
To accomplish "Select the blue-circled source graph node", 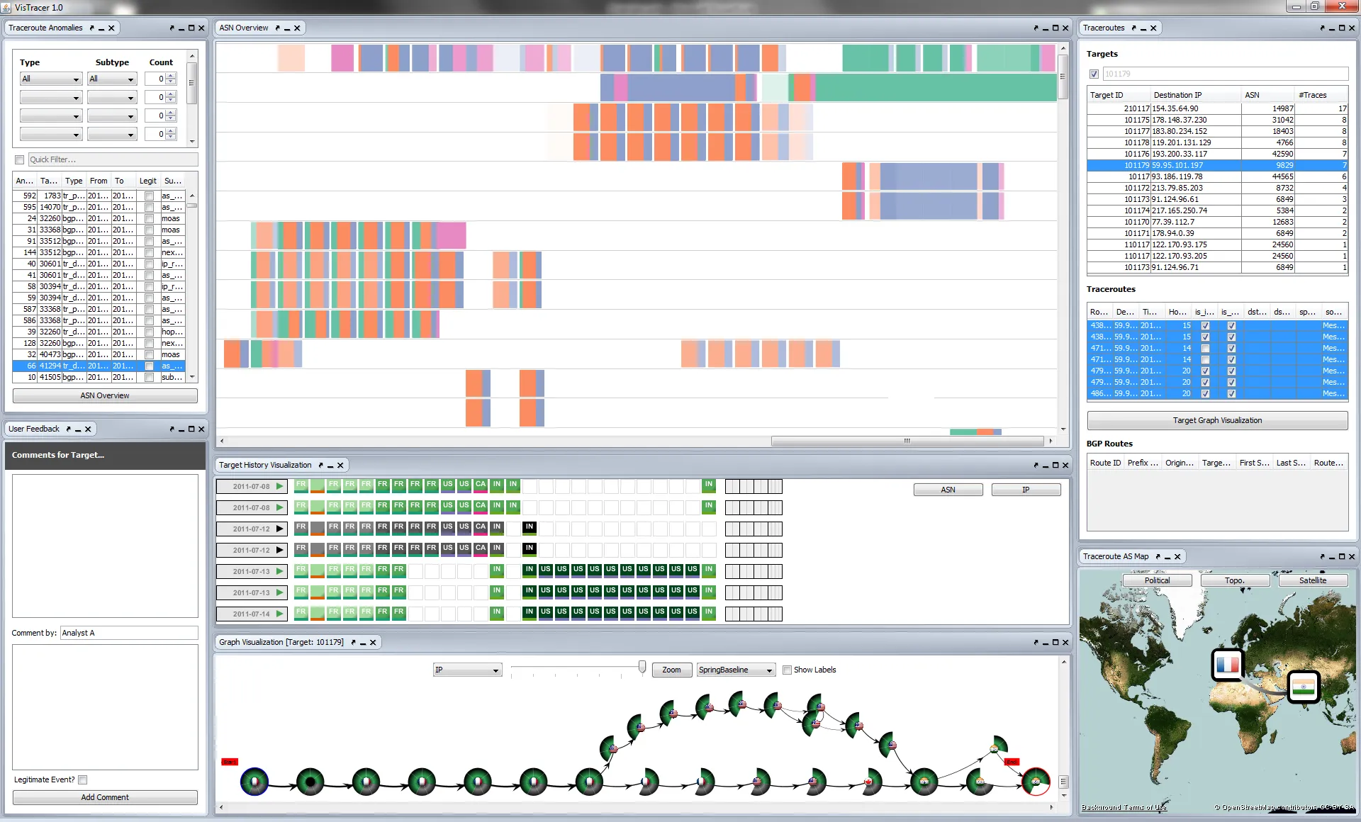I will [254, 782].
